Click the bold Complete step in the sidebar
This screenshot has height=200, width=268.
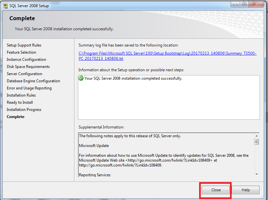pos(16,117)
